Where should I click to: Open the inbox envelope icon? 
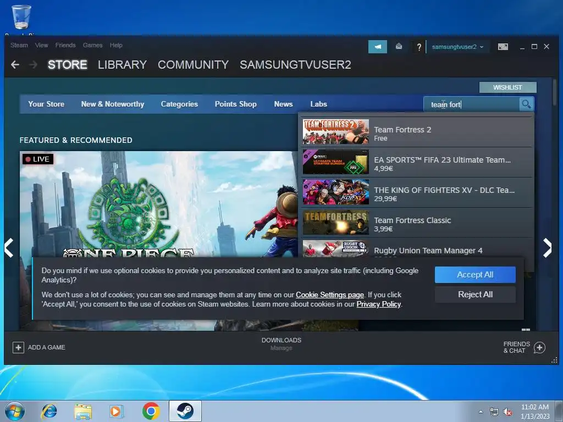(399, 46)
